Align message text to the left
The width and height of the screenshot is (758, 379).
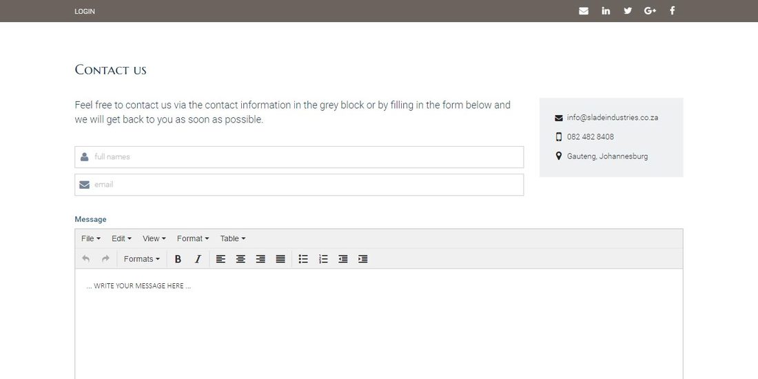tap(221, 259)
